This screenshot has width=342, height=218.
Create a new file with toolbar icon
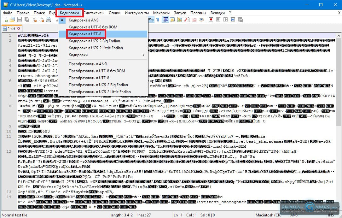[5, 20]
